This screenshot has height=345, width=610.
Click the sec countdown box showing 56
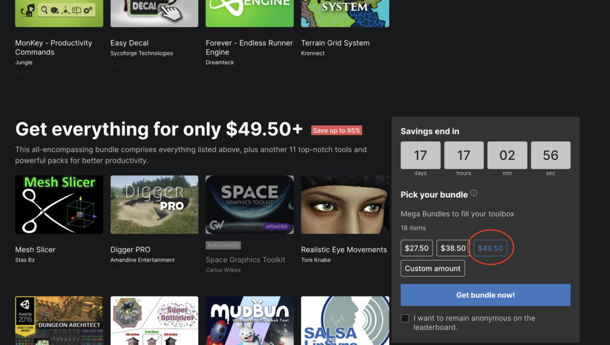(550, 155)
